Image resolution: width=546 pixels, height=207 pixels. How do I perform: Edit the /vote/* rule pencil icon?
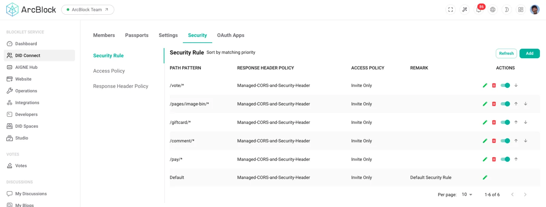point(485,85)
